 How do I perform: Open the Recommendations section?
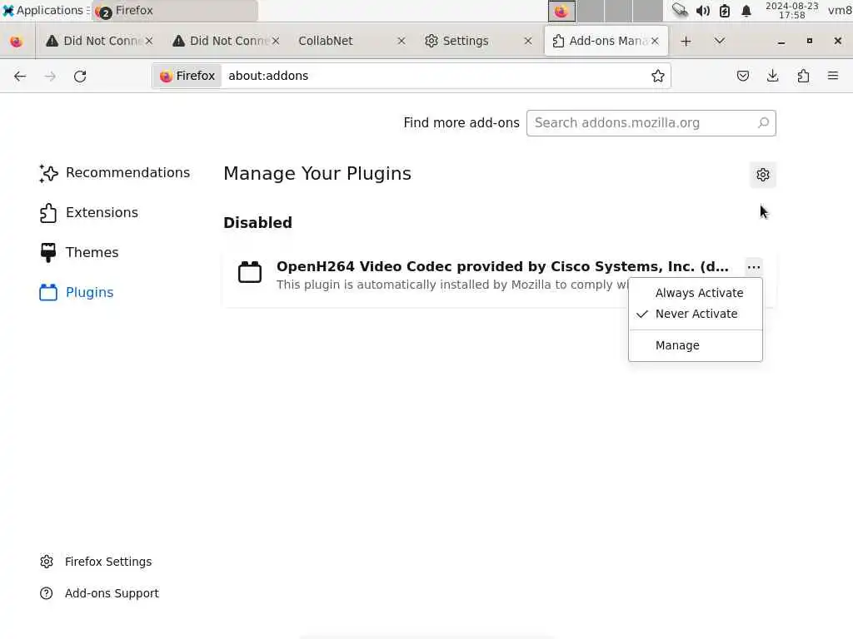(x=115, y=173)
